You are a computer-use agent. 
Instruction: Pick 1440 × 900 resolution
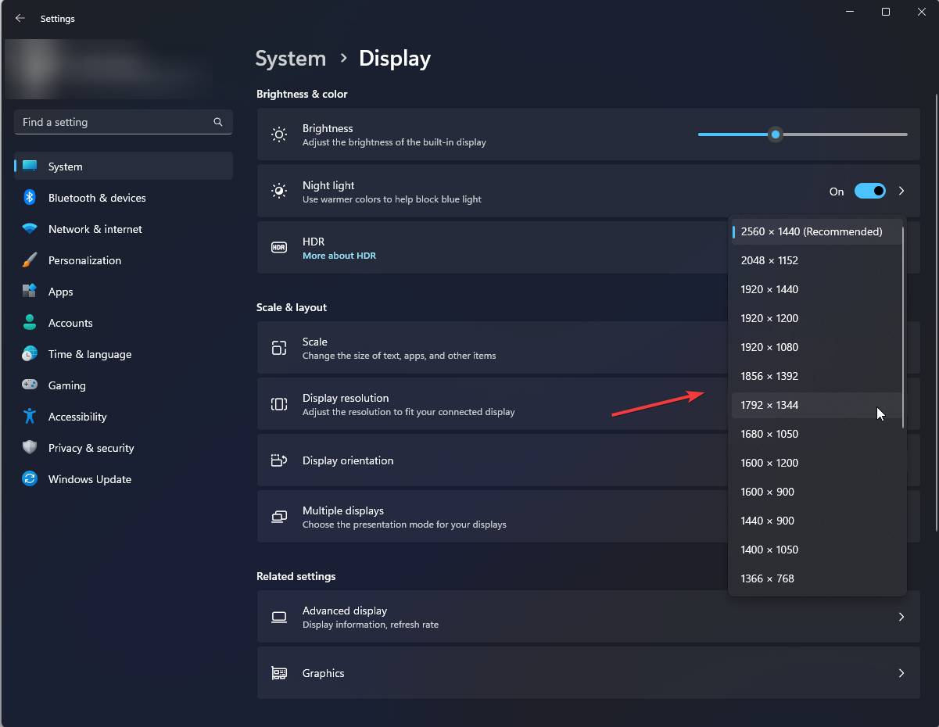click(816, 521)
